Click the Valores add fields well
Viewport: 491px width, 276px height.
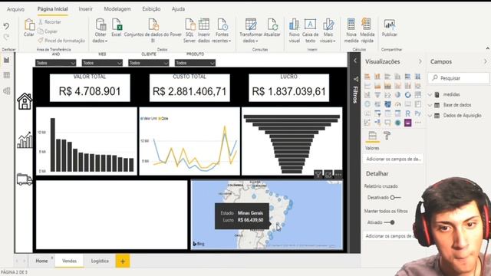coord(394,159)
